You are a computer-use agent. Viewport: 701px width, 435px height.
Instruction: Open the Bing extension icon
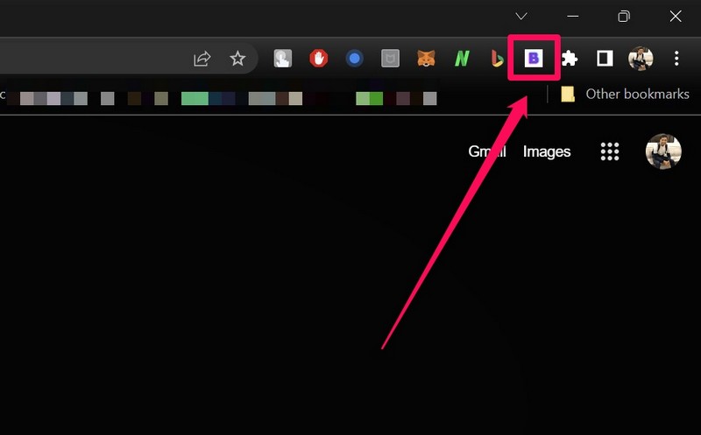(x=497, y=58)
